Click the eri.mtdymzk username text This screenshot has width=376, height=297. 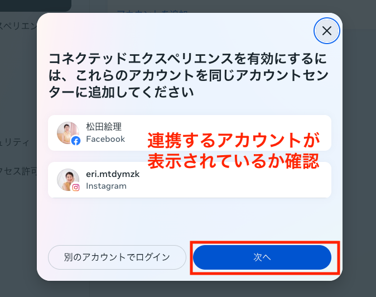(x=113, y=174)
